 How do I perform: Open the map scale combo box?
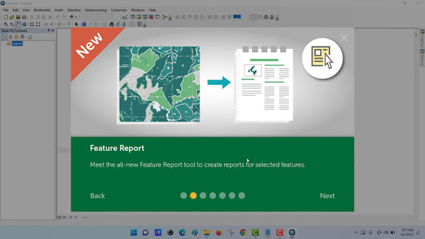click(100, 17)
